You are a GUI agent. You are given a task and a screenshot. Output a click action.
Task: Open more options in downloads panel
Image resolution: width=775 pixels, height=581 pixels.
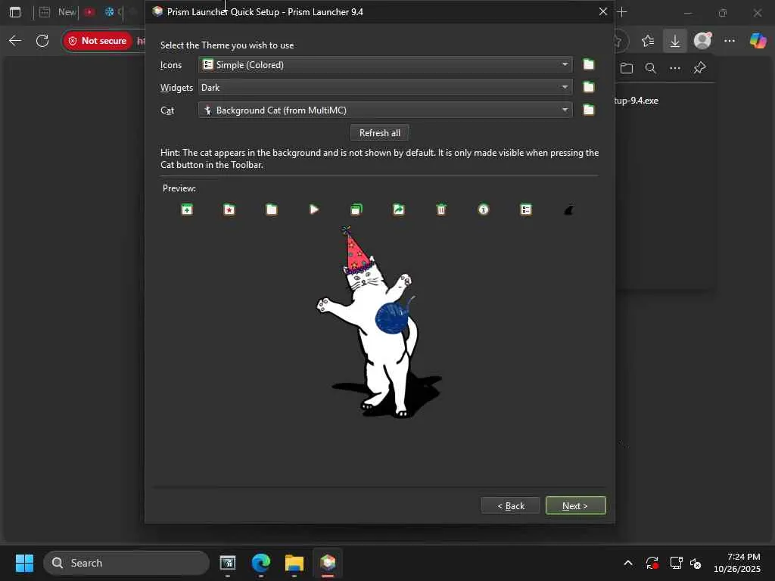click(675, 68)
